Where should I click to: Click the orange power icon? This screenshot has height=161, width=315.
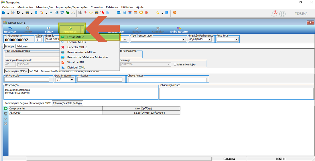175,13
